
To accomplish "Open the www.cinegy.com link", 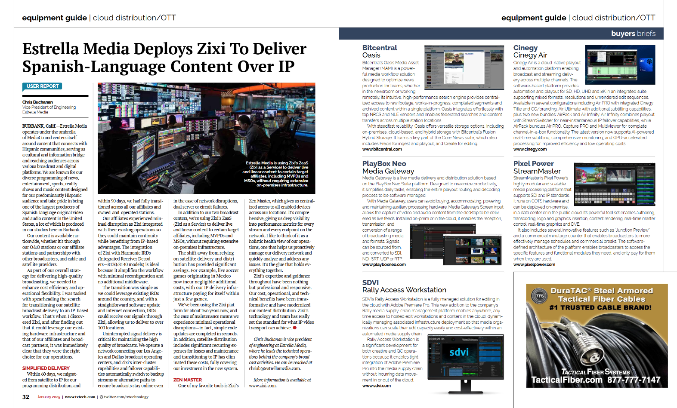I will coord(530,149).
